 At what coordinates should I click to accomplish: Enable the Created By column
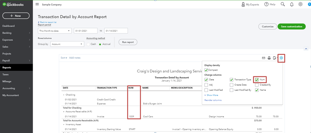point(257,85)
